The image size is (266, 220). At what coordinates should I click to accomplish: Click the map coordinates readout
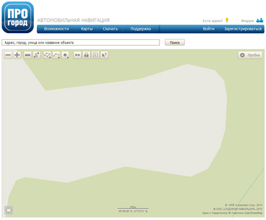click(133, 212)
